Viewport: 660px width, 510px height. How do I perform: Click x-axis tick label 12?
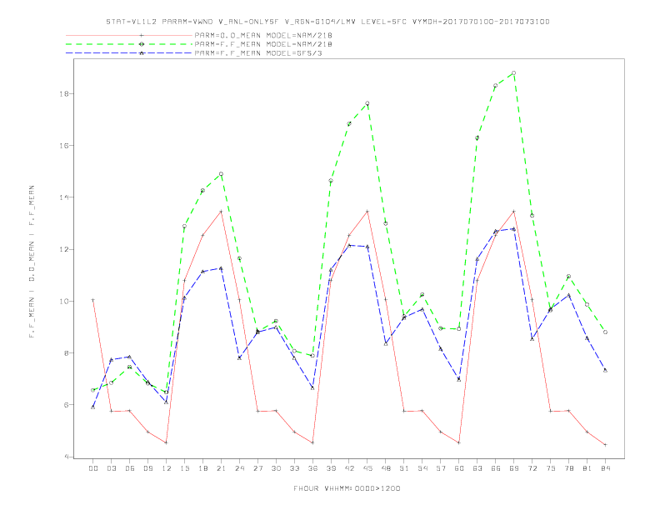(x=167, y=468)
